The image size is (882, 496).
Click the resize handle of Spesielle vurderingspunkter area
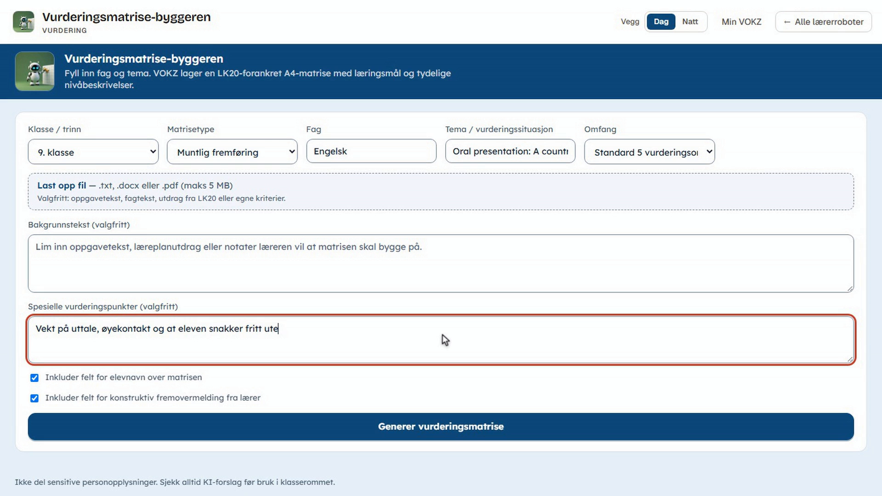click(x=850, y=359)
